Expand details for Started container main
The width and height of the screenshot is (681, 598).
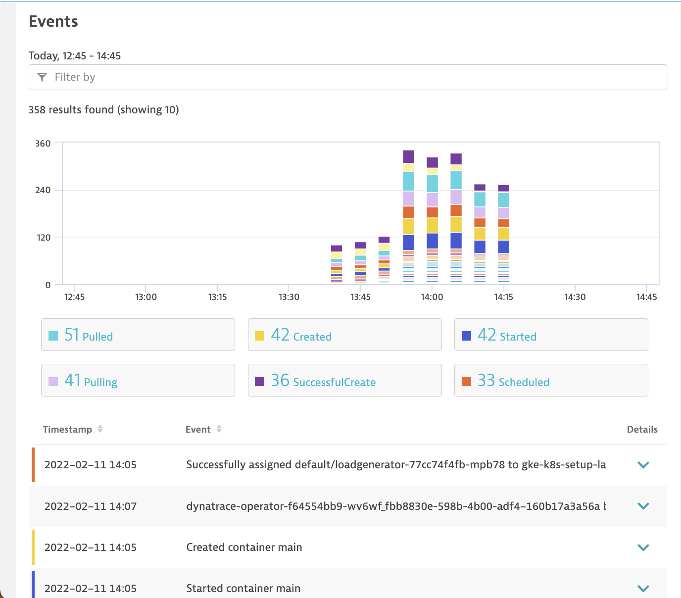click(x=643, y=589)
